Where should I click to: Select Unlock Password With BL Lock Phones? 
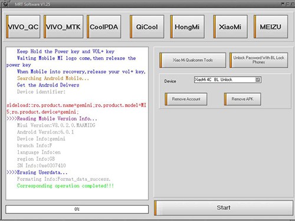(x=258, y=60)
